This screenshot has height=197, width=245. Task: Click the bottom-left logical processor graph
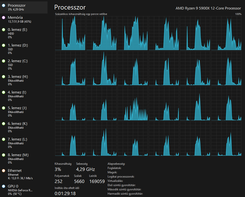pos(70,139)
